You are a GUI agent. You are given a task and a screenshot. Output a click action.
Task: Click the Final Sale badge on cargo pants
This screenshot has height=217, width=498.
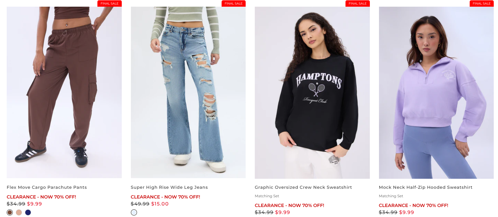tap(110, 3)
